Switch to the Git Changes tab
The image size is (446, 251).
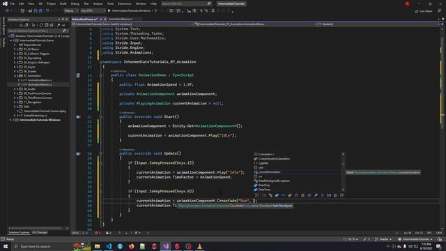[40, 232]
